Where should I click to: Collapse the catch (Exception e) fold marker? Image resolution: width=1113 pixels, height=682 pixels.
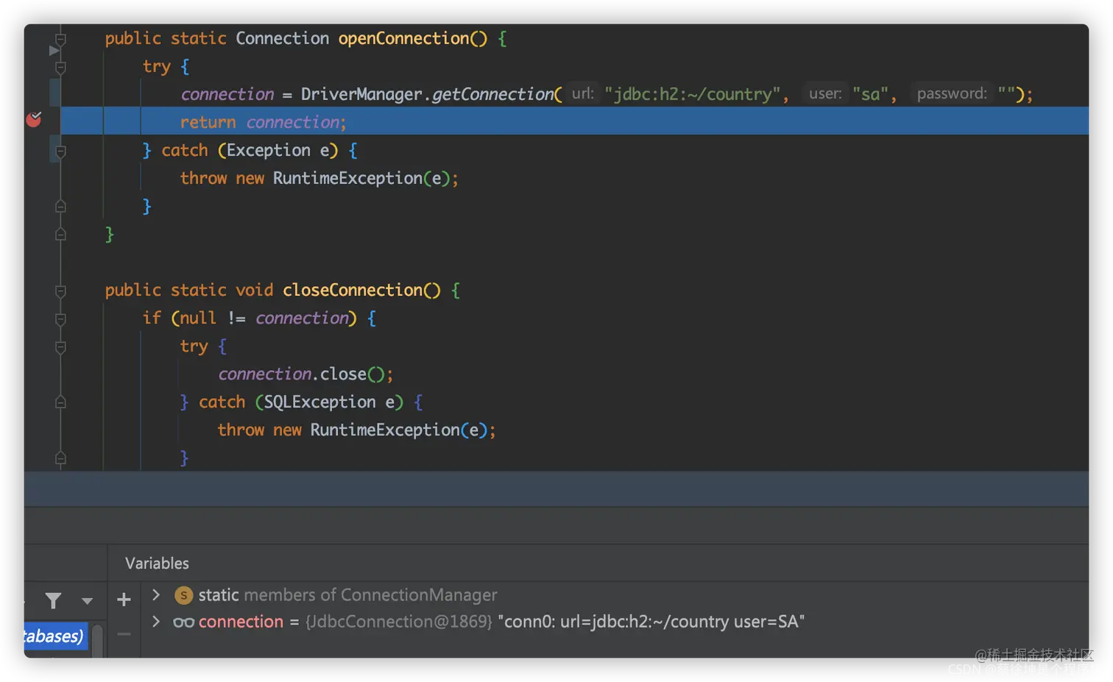(61, 151)
